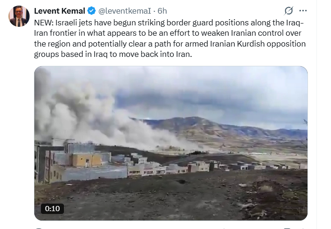Click the tweet line starting 'Iran frontier in what appears'
331x229 pixels.
(167, 33)
